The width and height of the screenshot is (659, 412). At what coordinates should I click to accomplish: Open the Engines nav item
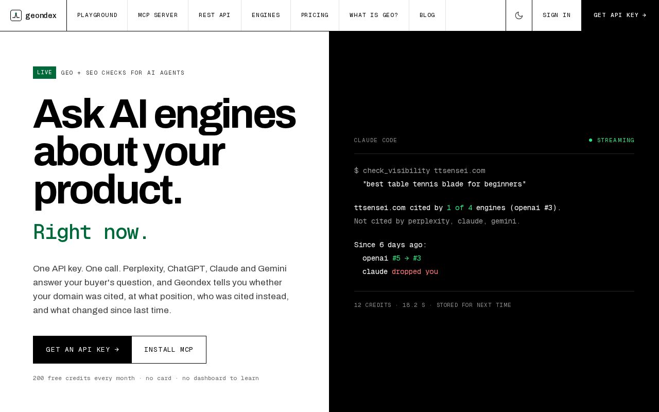click(x=266, y=15)
